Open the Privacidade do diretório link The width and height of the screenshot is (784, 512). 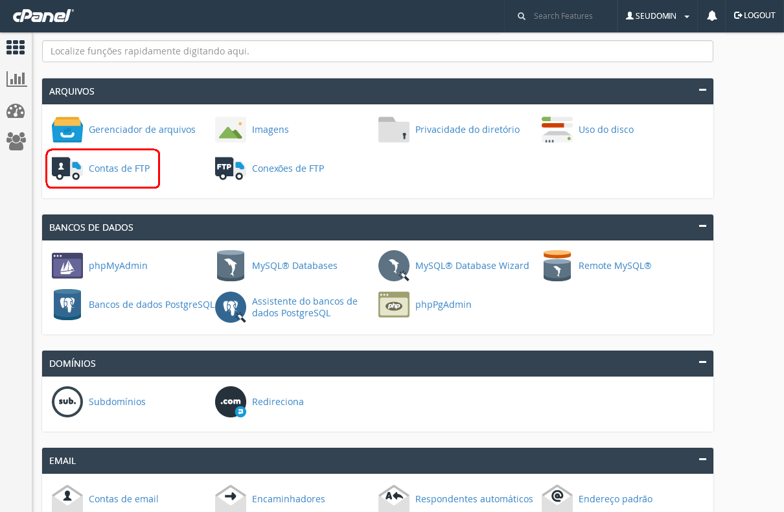[467, 130]
